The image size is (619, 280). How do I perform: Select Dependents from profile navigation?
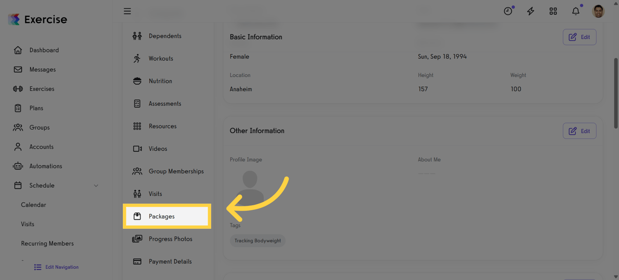[165, 35]
